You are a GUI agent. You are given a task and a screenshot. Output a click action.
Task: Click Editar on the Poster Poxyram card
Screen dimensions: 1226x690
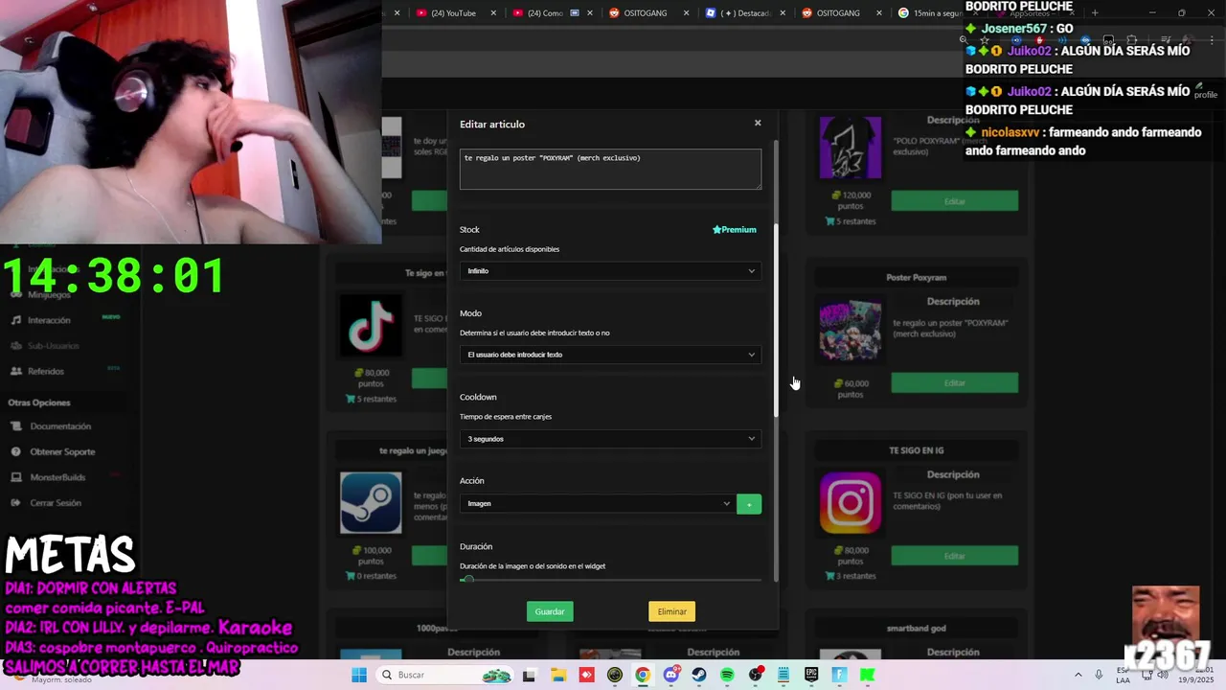click(954, 383)
